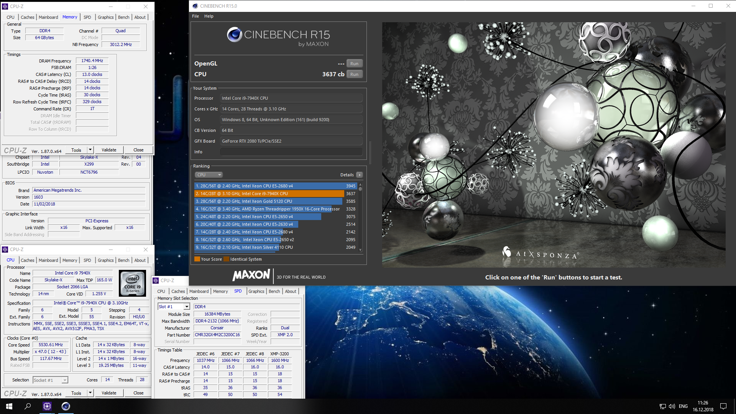
Task: Switch to Mainboard tab in top CPU-Z window
Action: tap(48, 17)
